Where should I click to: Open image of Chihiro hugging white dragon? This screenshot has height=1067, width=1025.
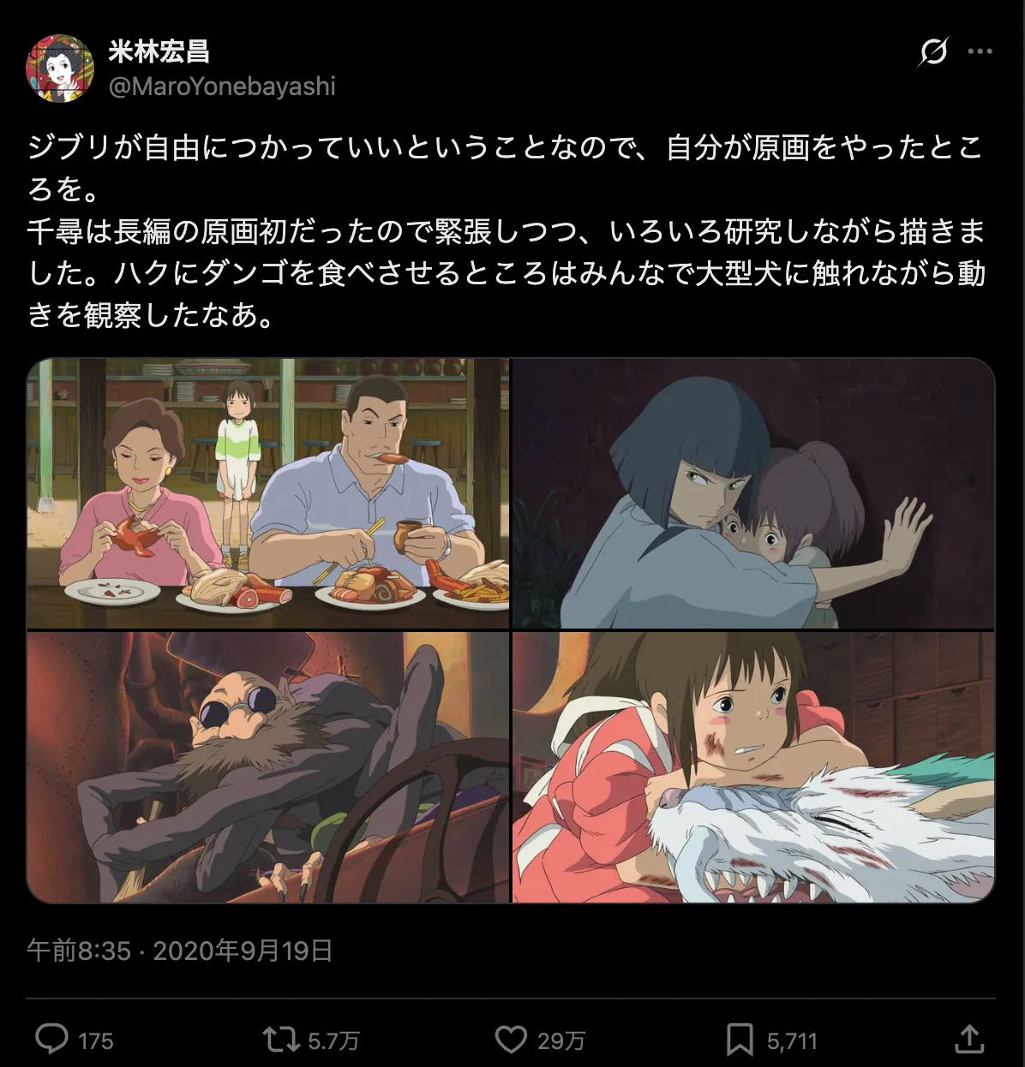click(x=753, y=767)
